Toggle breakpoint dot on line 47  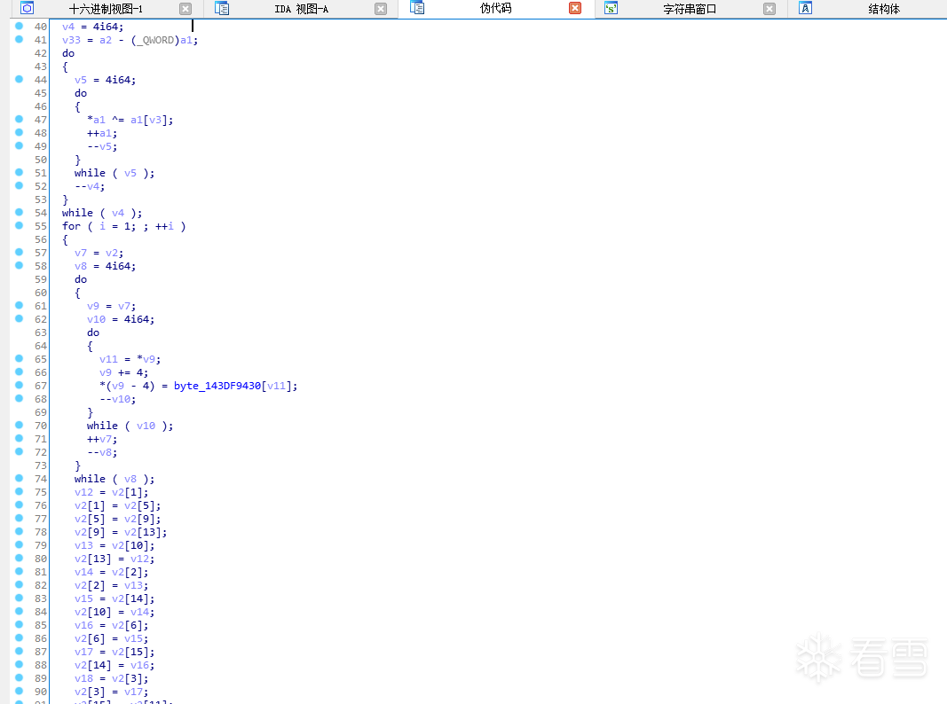click(20, 119)
